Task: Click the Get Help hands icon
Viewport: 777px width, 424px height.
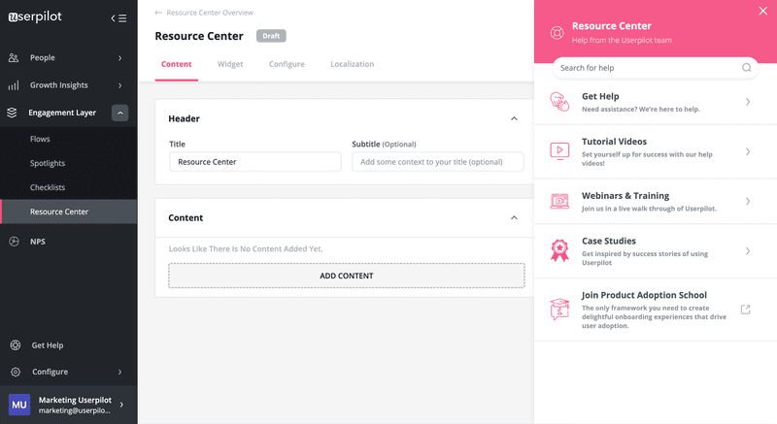Action: click(559, 102)
